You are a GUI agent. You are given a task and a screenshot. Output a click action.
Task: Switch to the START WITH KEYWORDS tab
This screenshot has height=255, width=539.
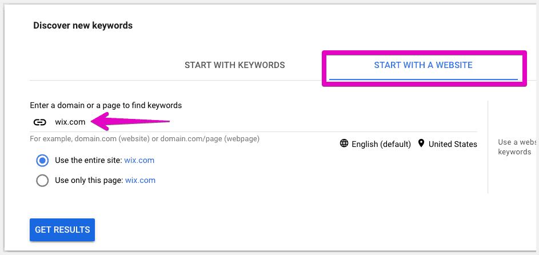pos(235,65)
